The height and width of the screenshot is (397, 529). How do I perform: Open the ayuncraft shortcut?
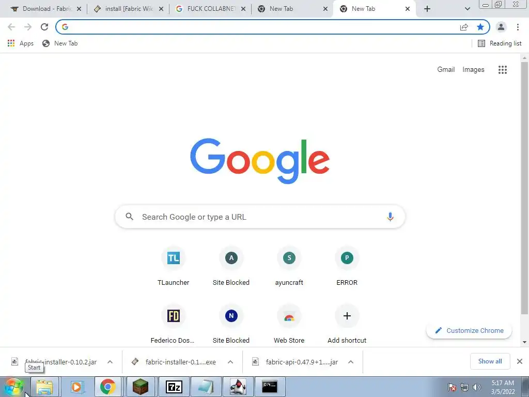[289, 266]
